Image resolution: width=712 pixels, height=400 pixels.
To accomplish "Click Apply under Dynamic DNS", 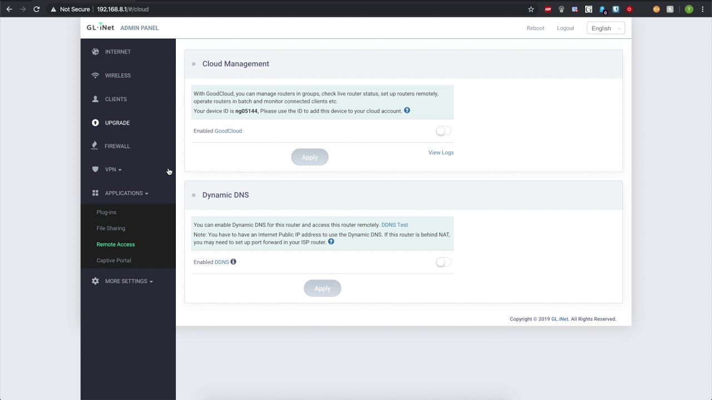I will 323,288.
